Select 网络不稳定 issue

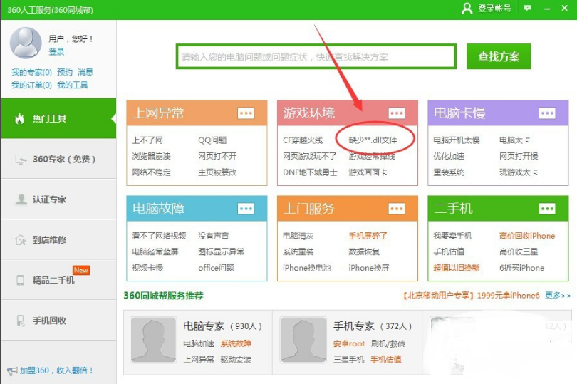[x=151, y=172]
